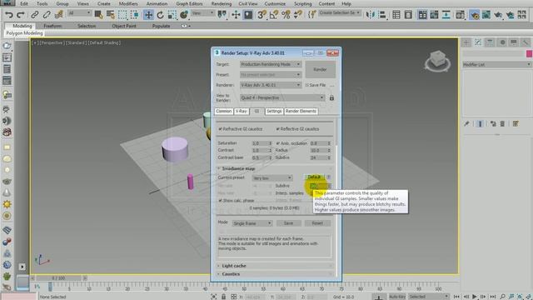This screenshot has width=533, height=300.
Task: Activate the Select and Scale tool
Action: click(172, 15)
